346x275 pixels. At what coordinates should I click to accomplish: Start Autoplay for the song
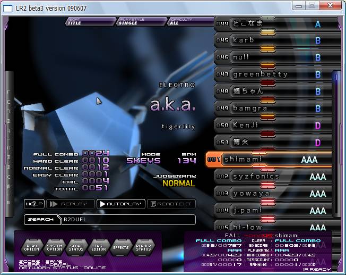click(x=121, y=204)
